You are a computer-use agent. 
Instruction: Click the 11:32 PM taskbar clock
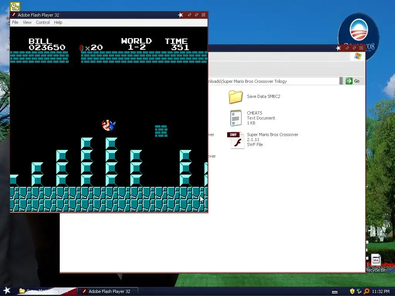pos(380,291)
